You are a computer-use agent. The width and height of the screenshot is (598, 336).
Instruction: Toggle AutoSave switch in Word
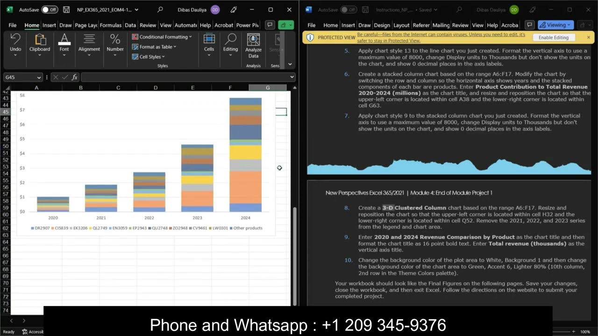coord(349,9)
